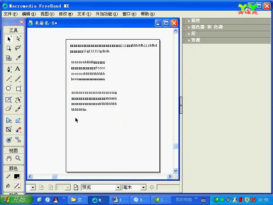Go to previous page button
Viewport: 273px width, 205px height.
click(x=41, y=187)
